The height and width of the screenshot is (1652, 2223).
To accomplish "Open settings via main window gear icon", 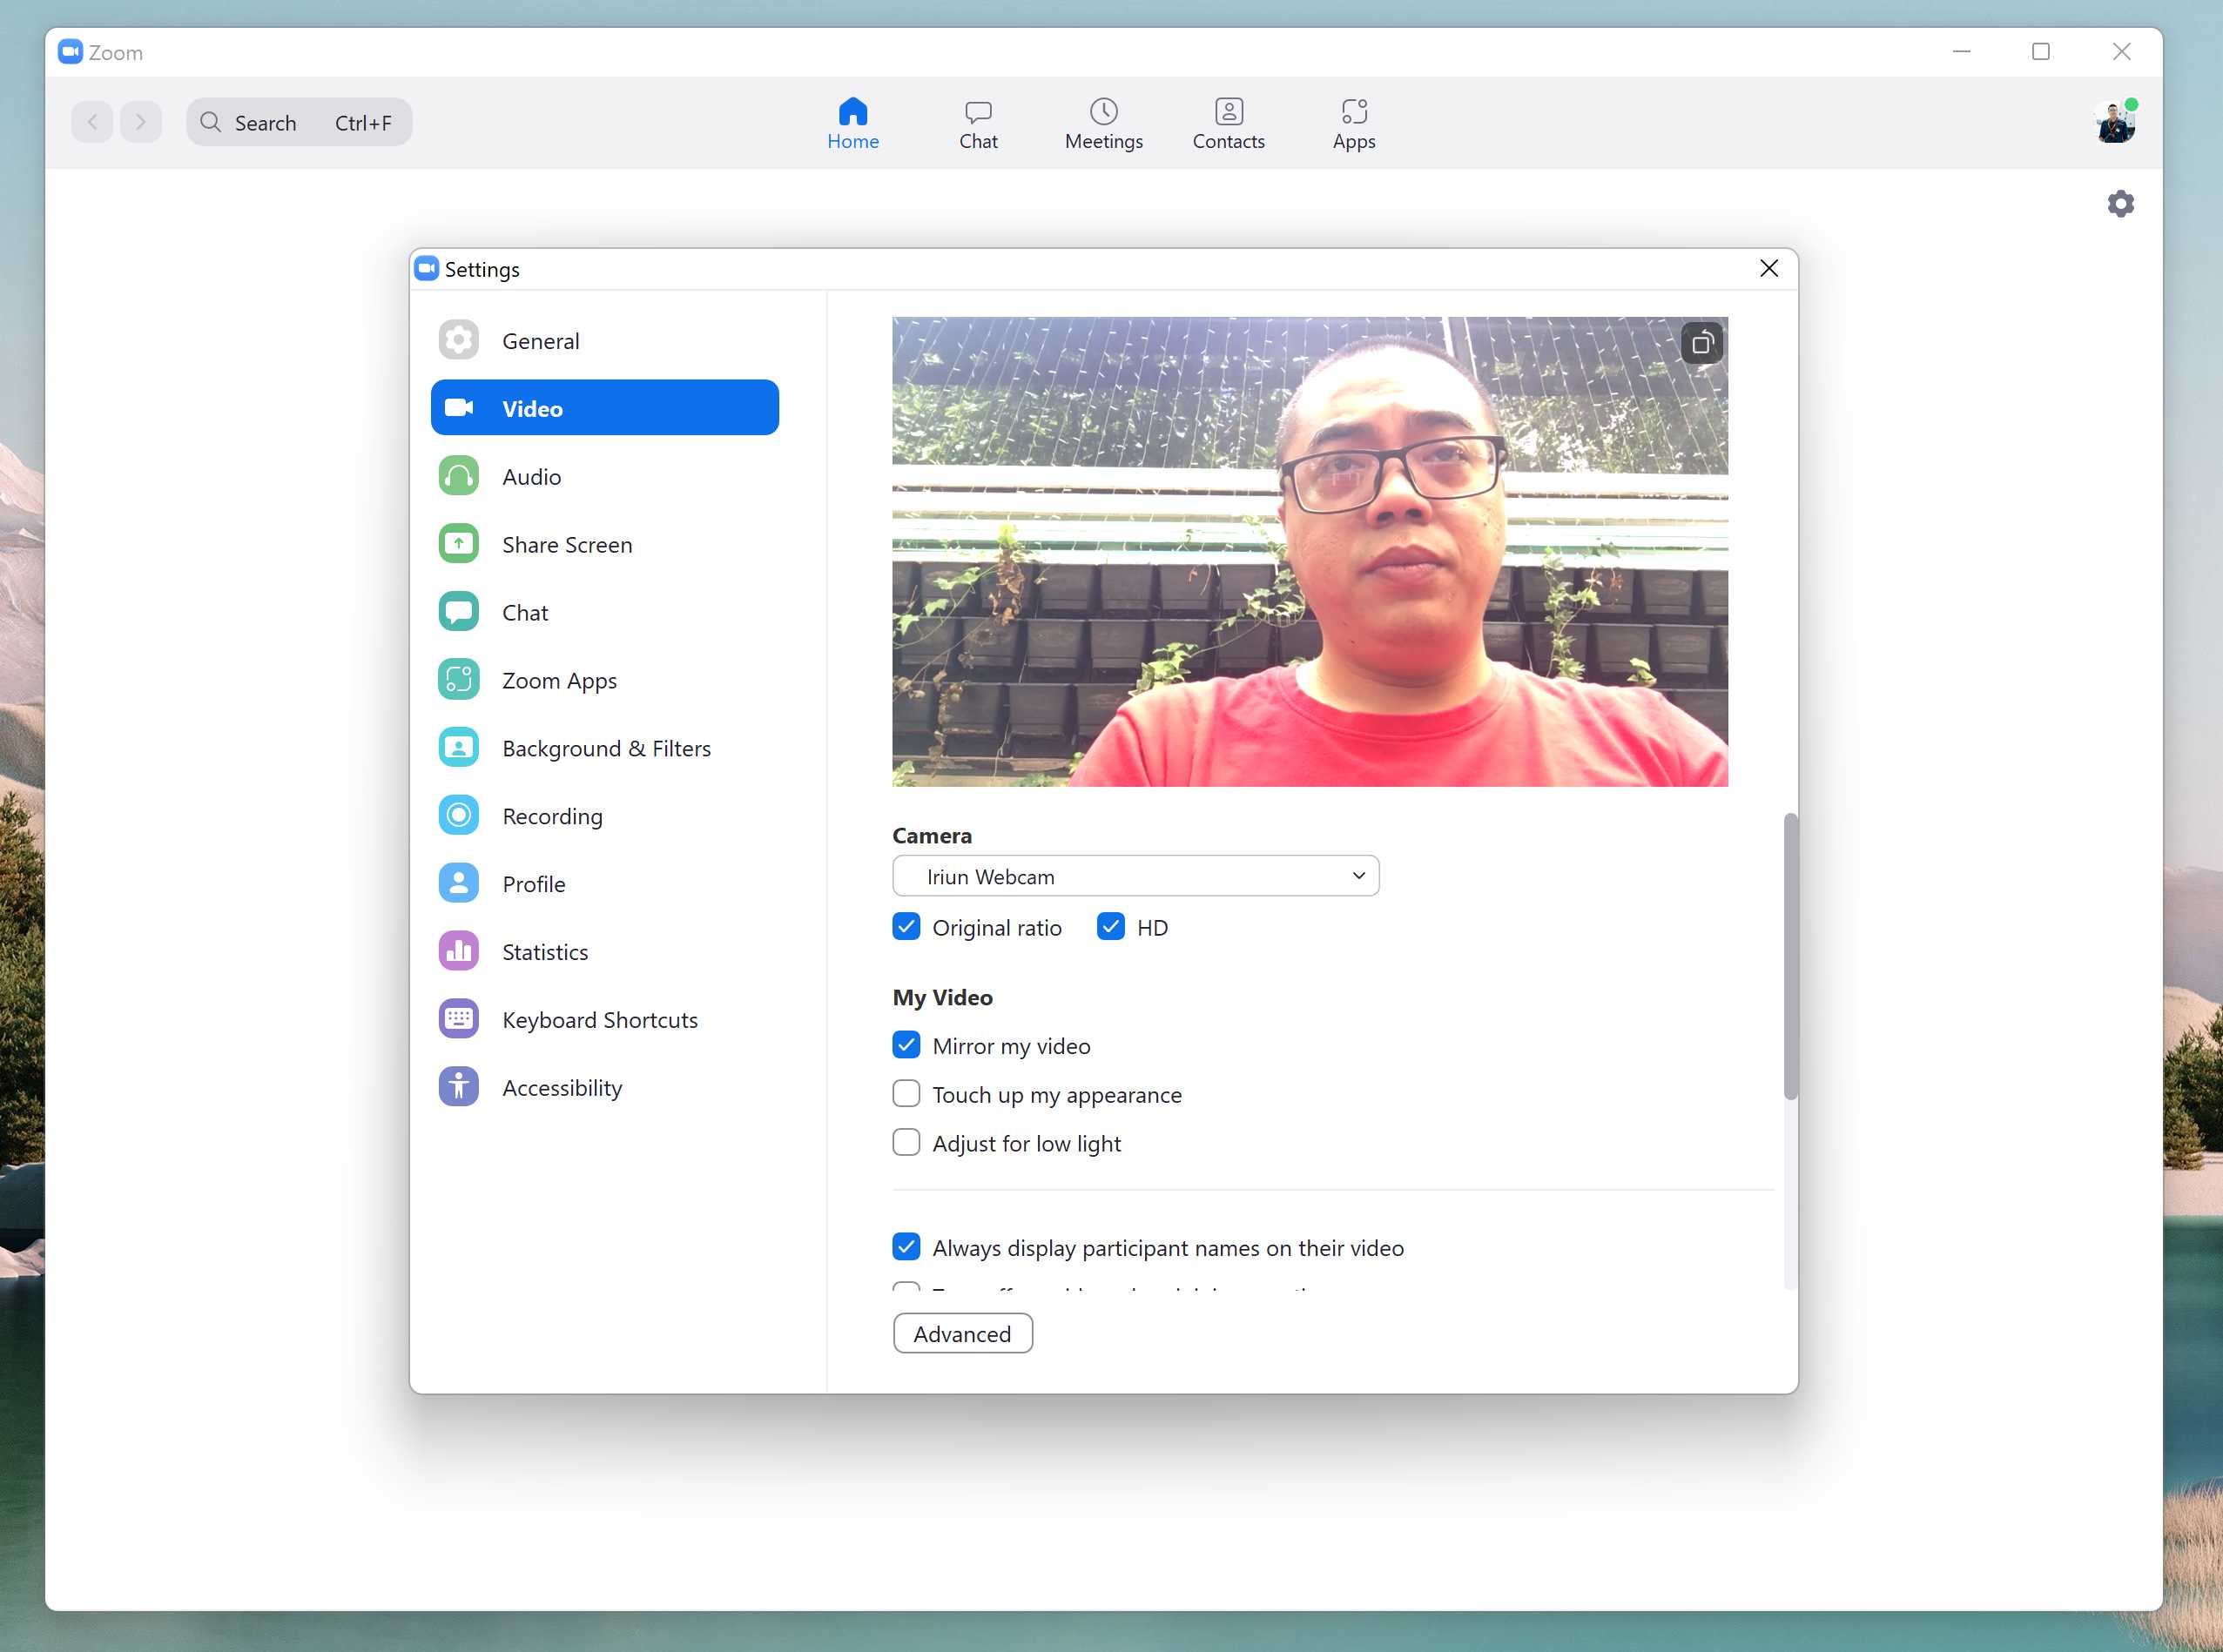I will 2120,204.
